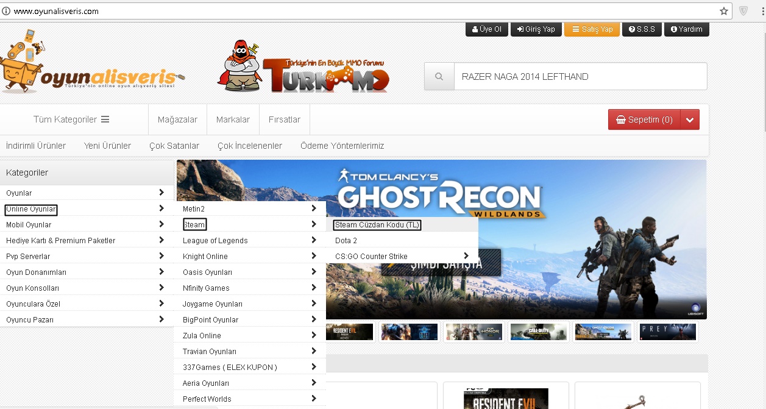Viewport: 766px width, 409px height.
Task: Expand CS:GO Counter Strike arrow
Action: tap(466, 256)
